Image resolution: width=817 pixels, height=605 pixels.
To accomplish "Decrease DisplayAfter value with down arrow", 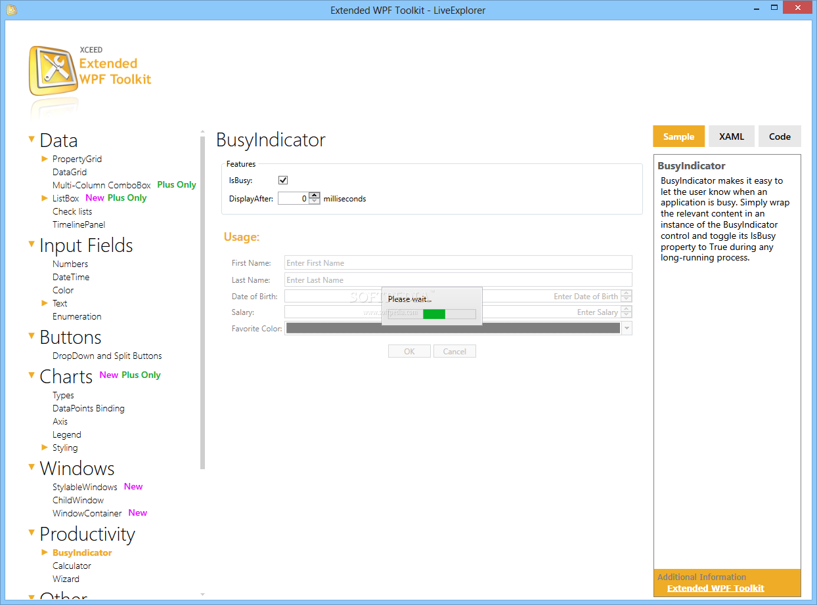I will 314,201.
